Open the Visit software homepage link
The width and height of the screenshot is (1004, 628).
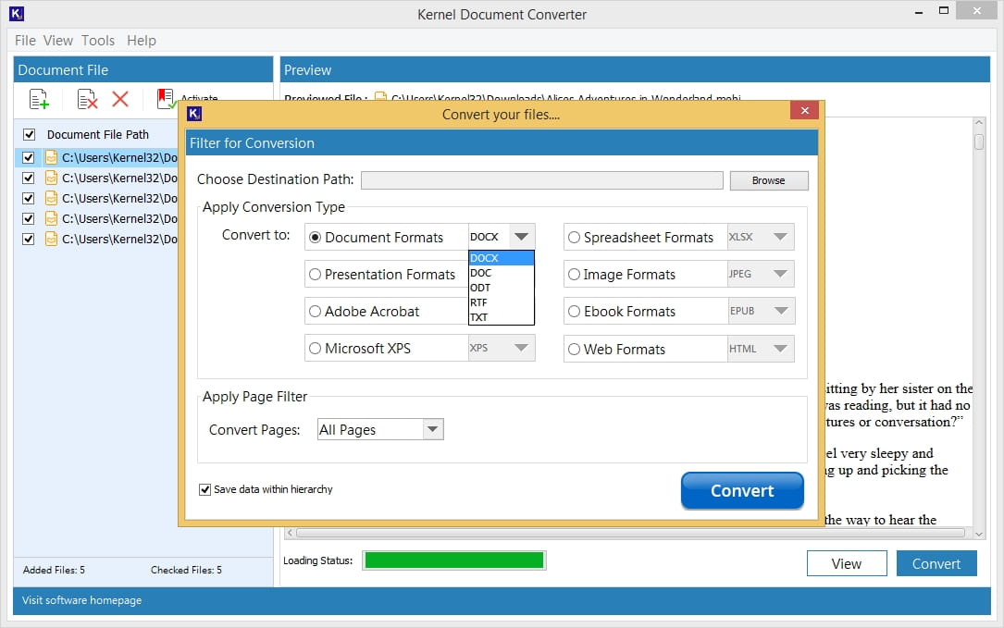(x=82, y=600)
